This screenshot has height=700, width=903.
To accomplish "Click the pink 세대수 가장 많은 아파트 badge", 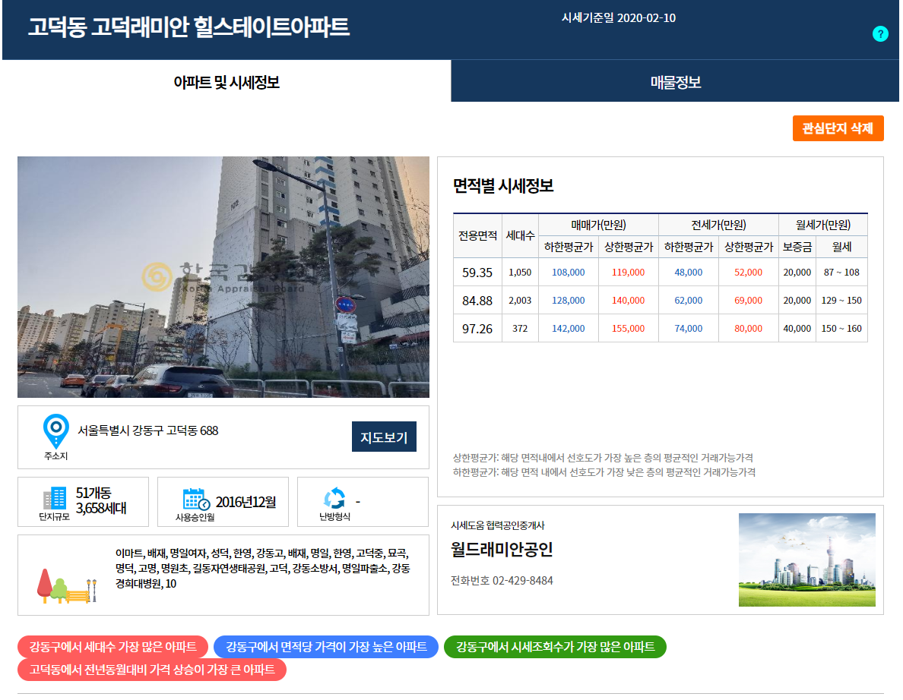I will click(112, 647).
